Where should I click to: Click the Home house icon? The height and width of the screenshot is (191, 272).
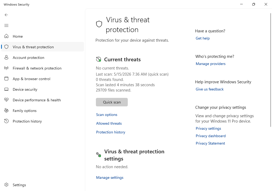tap(6, 36)
